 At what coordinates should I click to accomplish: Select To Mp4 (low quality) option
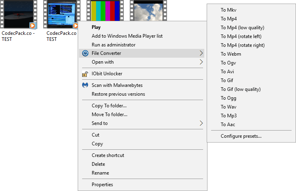tap(242, 28)
